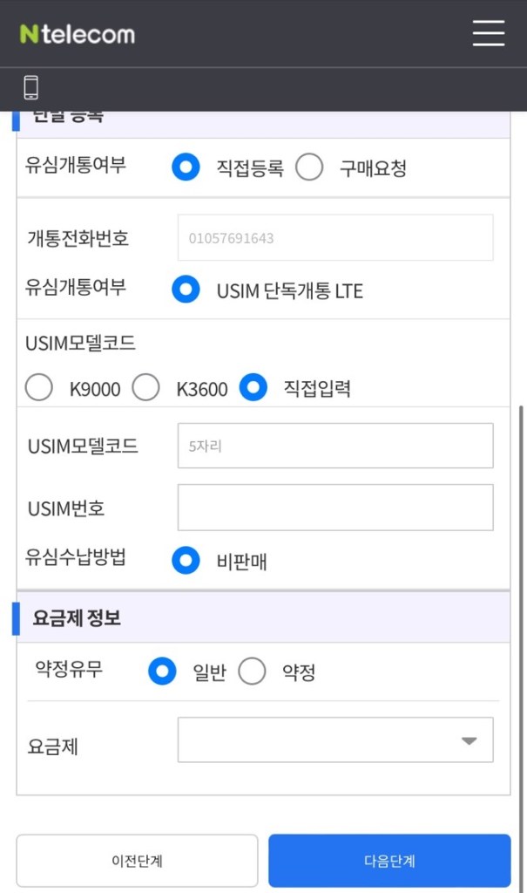The width and height of the screenshot is (527, 893).
Task: Tap the mobile phone icon
Action: click(31, 87)
